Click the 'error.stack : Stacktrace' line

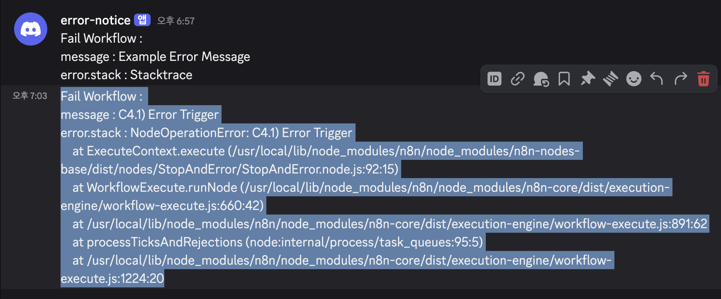click(x=127, y=75)
